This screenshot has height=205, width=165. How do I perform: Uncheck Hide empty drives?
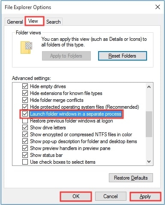click(x=25, y=86)
